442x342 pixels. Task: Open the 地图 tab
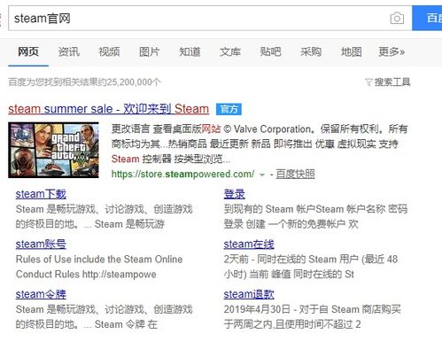(x=352, y=51)
